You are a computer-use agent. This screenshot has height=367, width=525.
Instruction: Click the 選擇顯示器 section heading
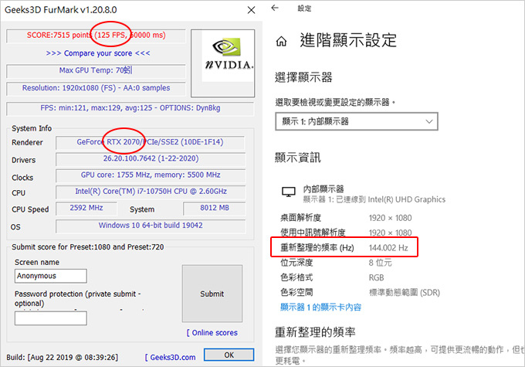pyautogui.click(x=303, y=77)
